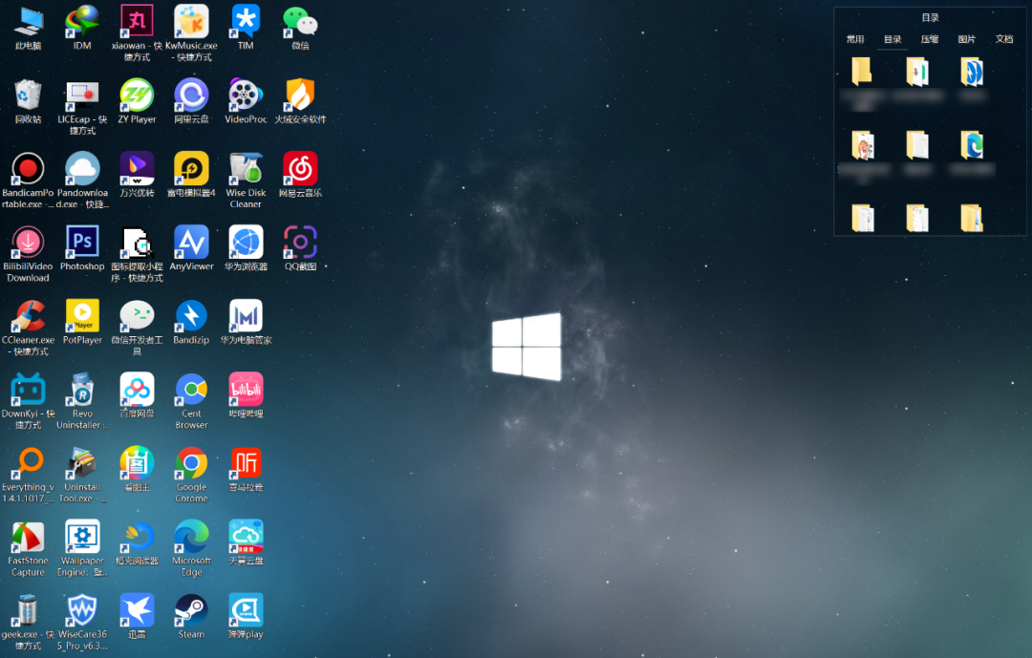This screenshot has width=1032, height=658.
Task: Launch AnyViewer remote desktop icon
Action: pos(191,244)
